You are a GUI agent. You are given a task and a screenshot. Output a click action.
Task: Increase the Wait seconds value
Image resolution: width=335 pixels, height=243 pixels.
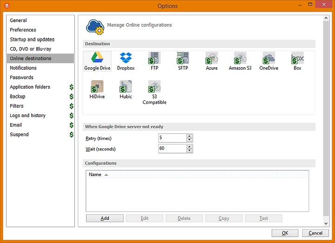(x=189, y=146)
